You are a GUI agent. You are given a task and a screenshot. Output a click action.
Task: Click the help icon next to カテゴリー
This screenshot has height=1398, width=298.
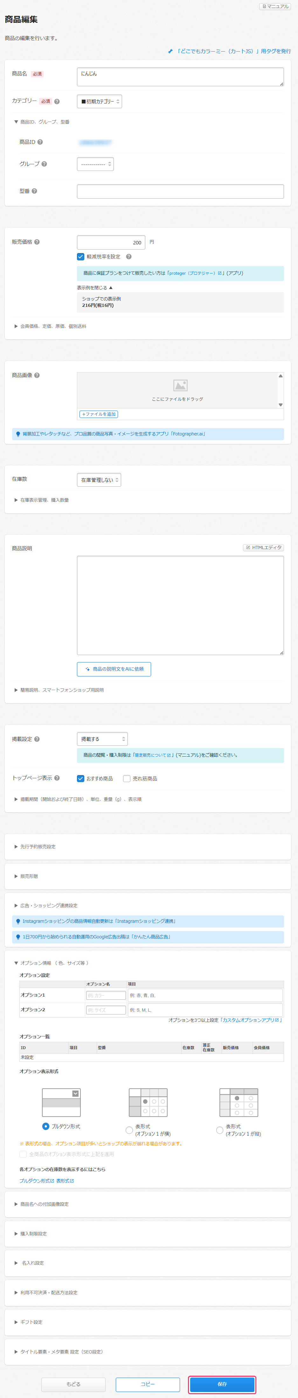(57, 102)
